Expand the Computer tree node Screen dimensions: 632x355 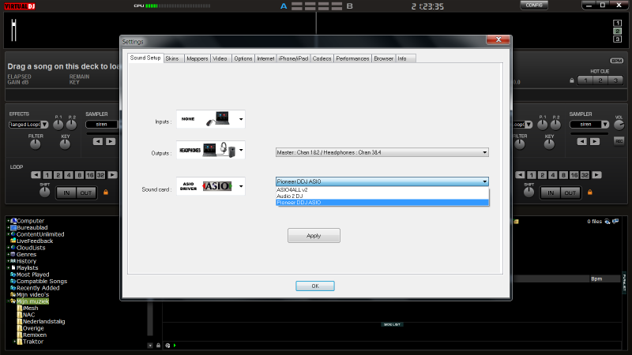pyautogui.click(x=9, y=221)
